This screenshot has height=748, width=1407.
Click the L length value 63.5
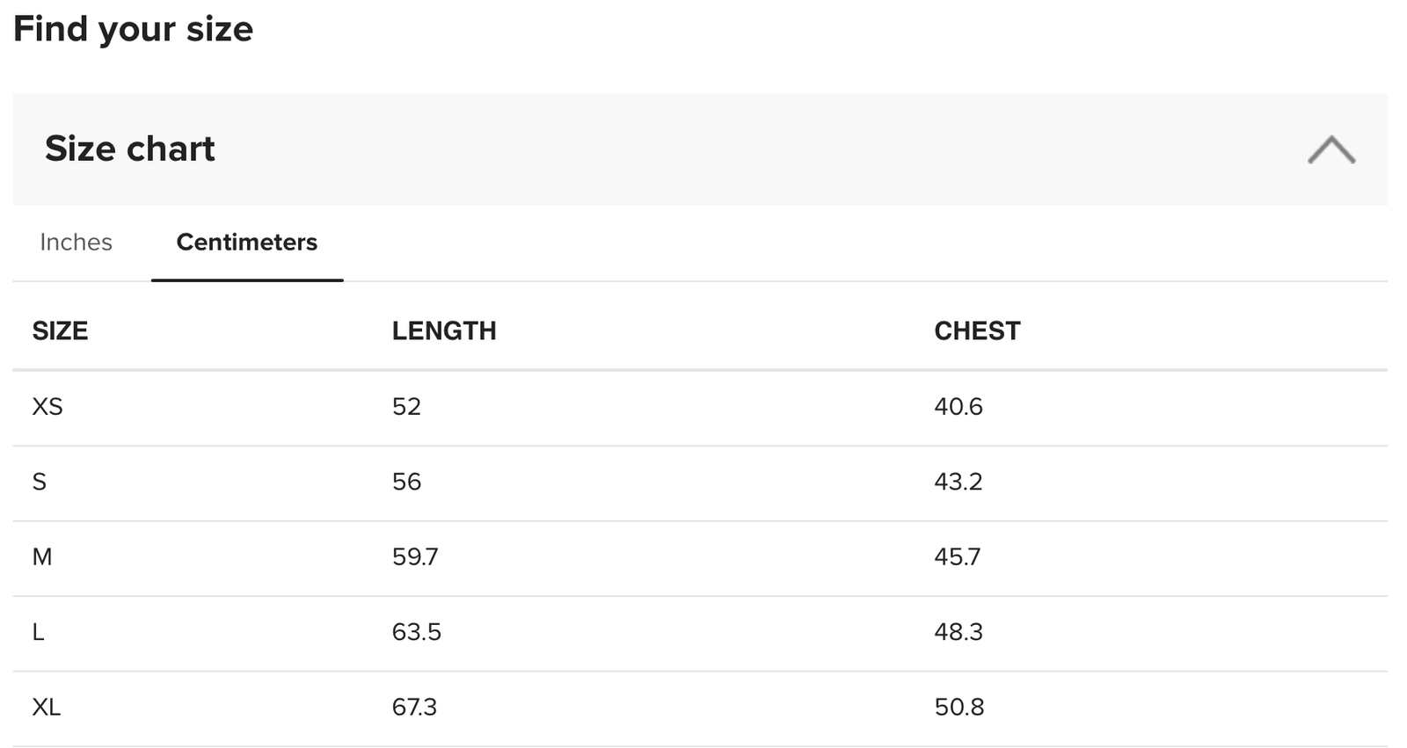coord(417,632)
